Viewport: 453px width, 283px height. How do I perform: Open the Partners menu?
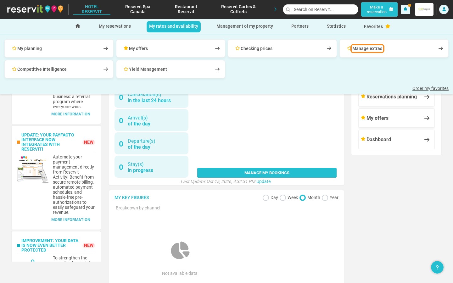tap(300, 26)
